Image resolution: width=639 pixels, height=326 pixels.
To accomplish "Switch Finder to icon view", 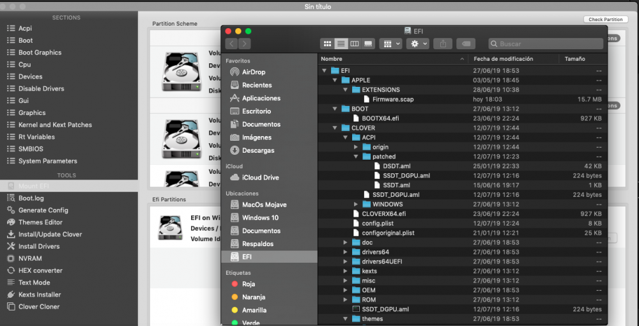I will pyautogui.click(x=327, y=43).
